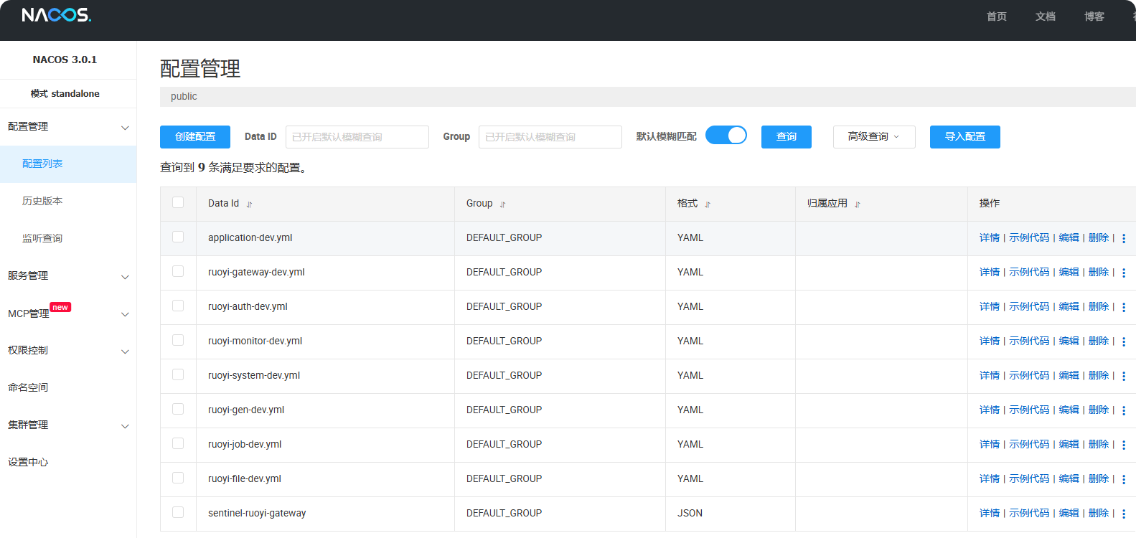Check the ruoyi-system-dev.yml row checkbox
This screenshot has height=538, width=1136.
tap(178, 374)
